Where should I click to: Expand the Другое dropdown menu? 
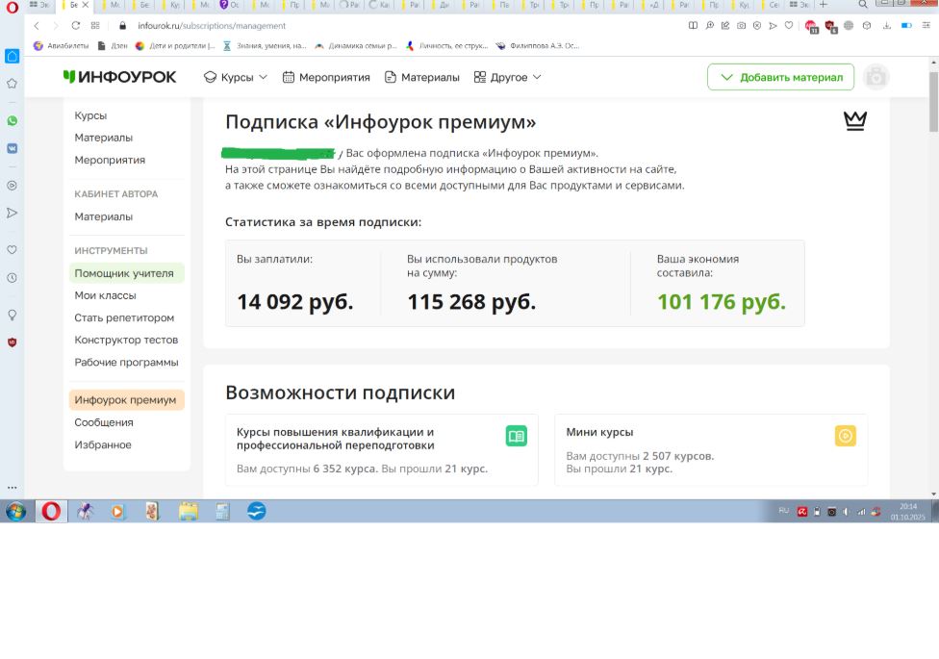click(x=508, y=77)
